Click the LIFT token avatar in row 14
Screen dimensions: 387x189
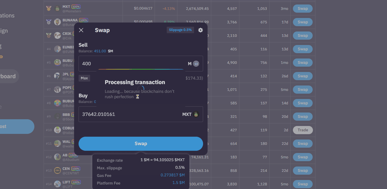click(x=57, y=184)
